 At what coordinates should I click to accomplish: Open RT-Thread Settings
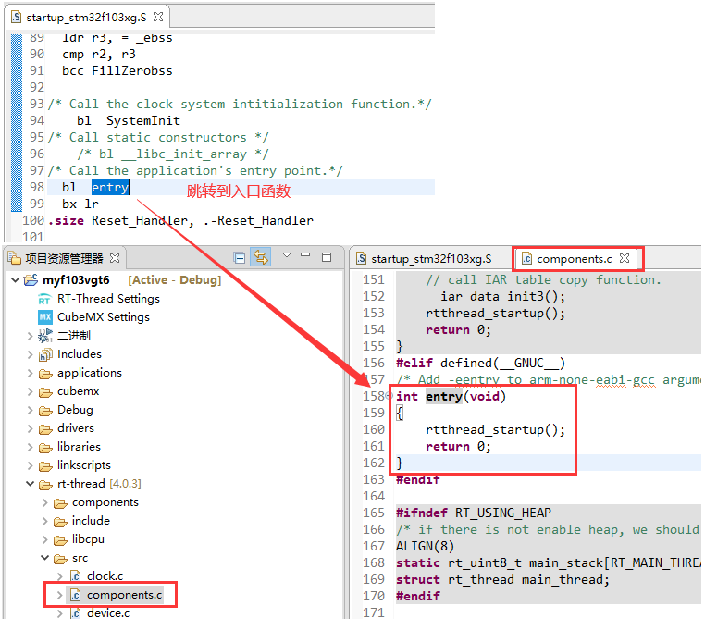pyautogui.click(x=108, y=299)
